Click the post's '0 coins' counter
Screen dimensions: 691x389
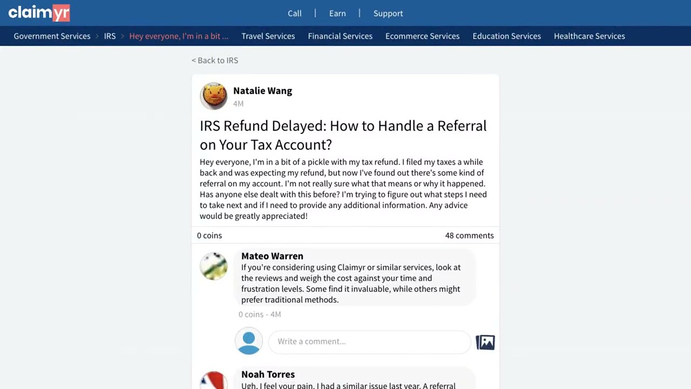click(209, 236)
